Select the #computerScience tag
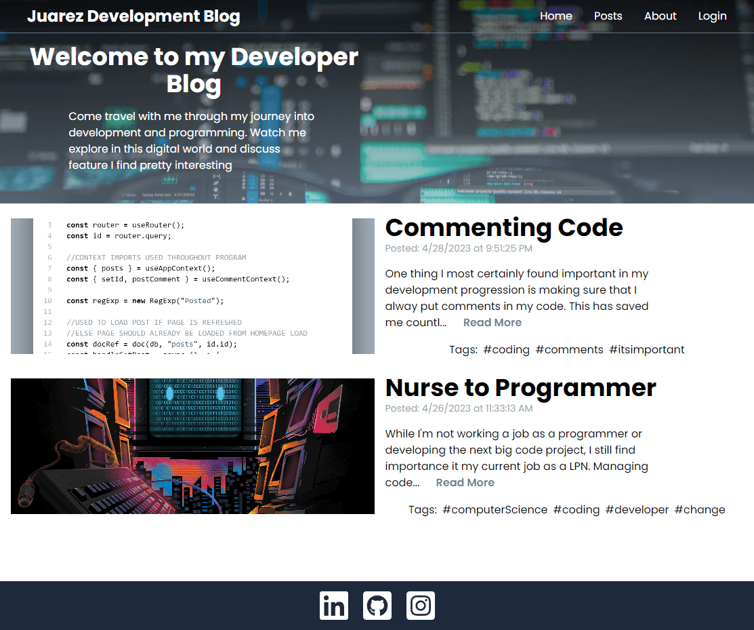 (x=495, y=510)
